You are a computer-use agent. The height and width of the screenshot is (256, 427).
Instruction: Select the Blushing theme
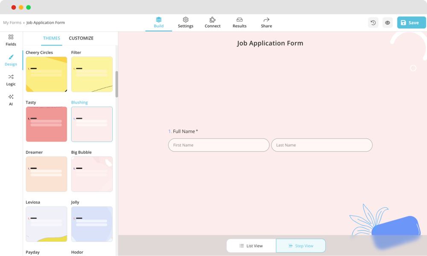[x=92, y=124]
